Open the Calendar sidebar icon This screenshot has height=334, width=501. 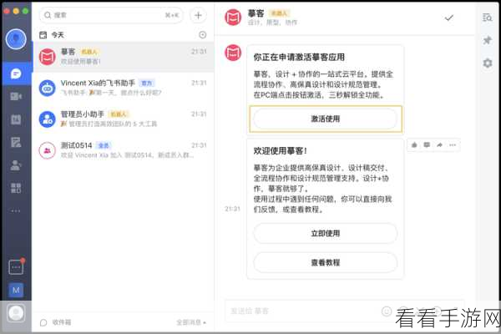(16, 119)
